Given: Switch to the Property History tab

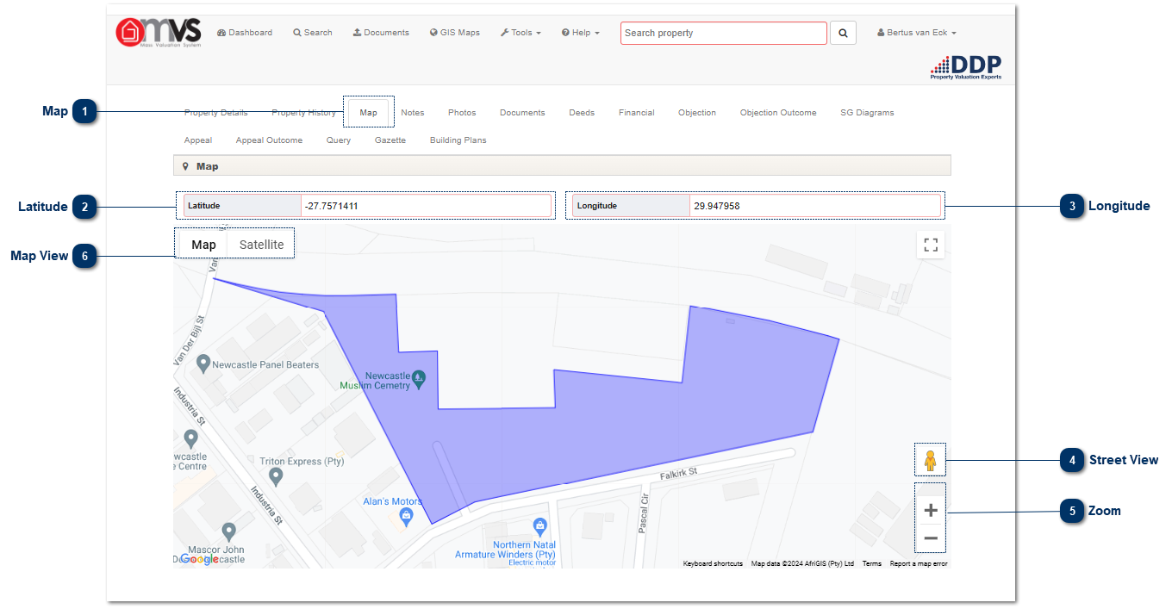Looking at the screenshot, I should 303,113.
